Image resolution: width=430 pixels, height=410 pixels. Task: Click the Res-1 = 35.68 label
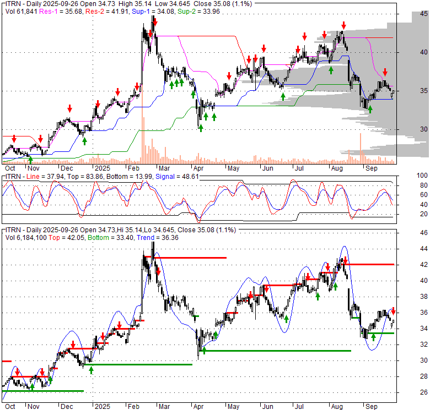tap(61, 12)
